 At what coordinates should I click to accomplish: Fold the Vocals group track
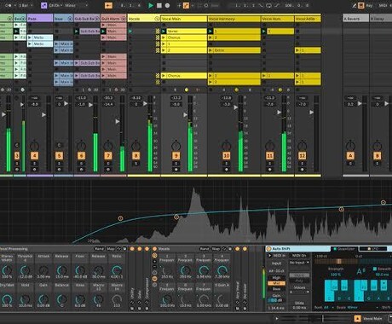(157, 19)
